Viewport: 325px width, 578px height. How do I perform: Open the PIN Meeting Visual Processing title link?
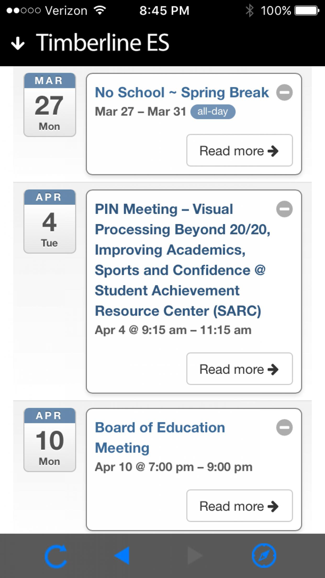tap(182, 260)
